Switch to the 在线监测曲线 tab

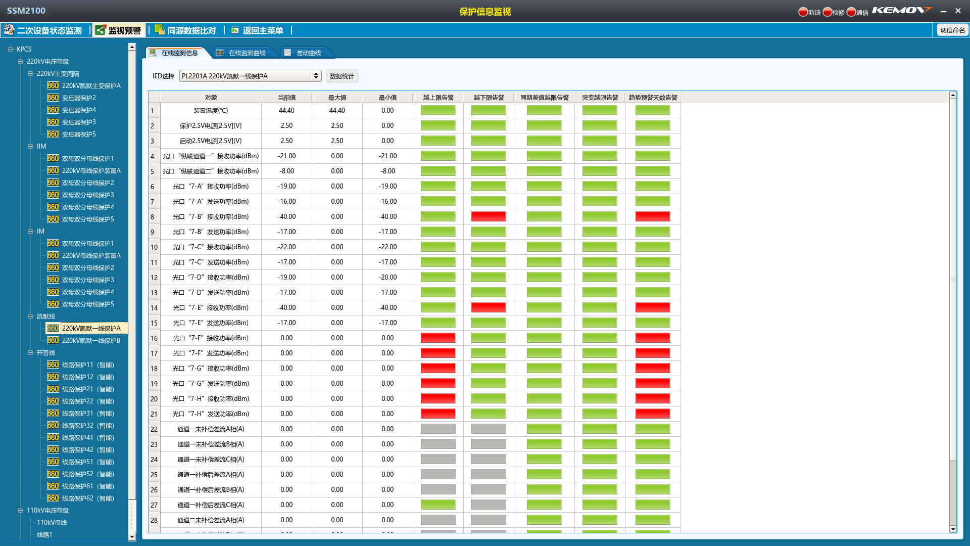click(x=247, y=53)
